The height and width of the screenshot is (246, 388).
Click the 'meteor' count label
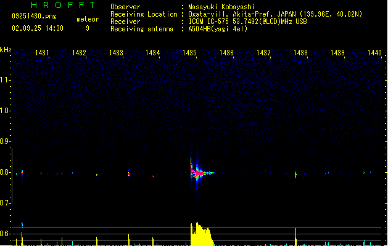[x=88, y=19]
